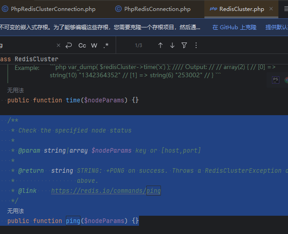This screenshot has height=234, width=288.
Task: Open the editor tabs overflow menu
Action: pos(286,9)
